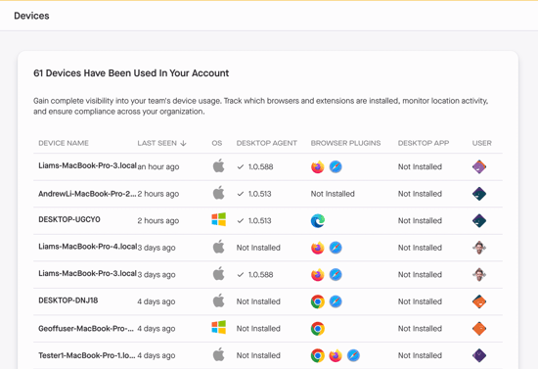Click Windows OS icon in Geoffuser-MacBook-Pro row
538x369 pixels.
[x=218, y=327]
